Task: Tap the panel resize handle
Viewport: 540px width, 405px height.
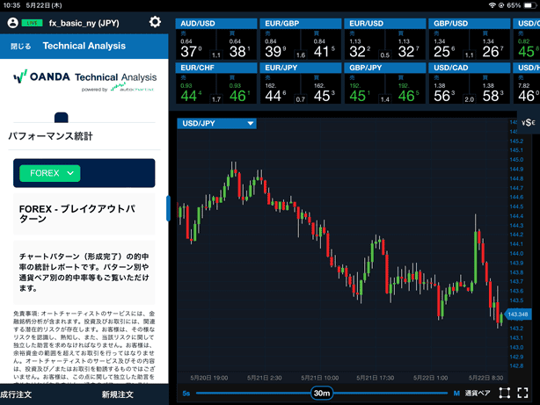Action: click(168, 208)
